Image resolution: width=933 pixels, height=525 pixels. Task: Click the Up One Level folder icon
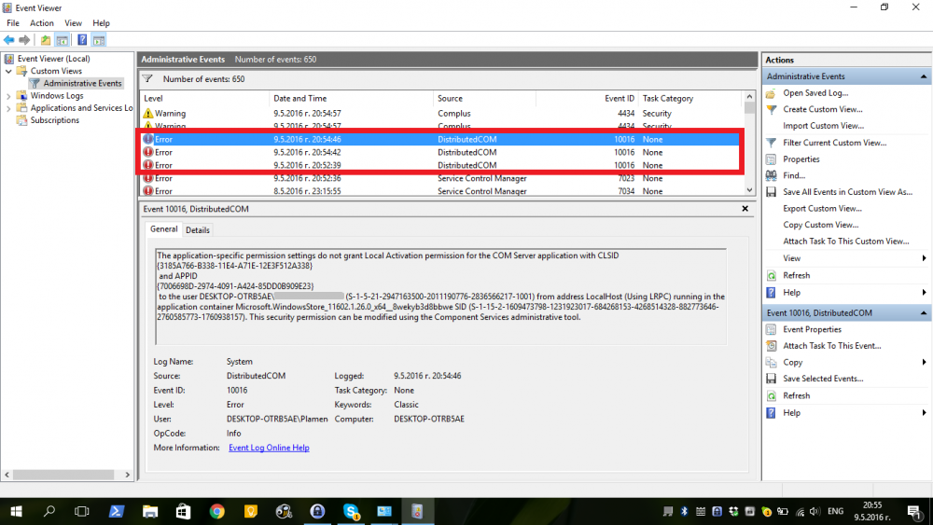click(x=45, y=40)
